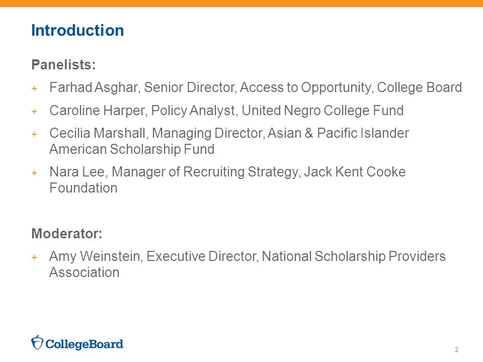Click the orange bar at top
This screenshot has height=362, width=483.
pyautogui.click(x=242, y=4)
